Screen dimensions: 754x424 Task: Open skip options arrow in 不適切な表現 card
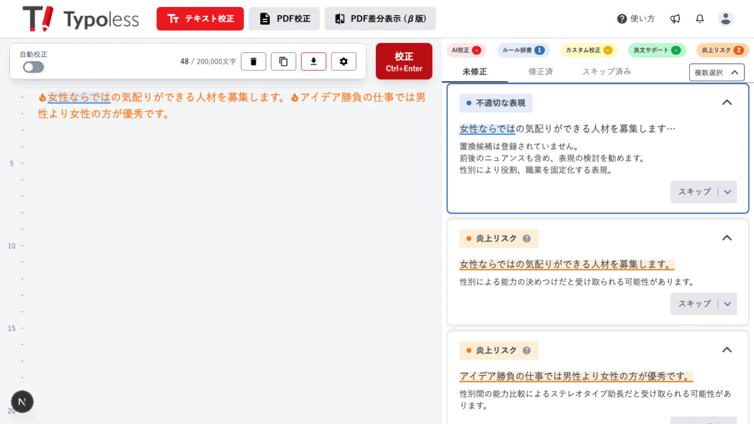click(x=727, y=192)
